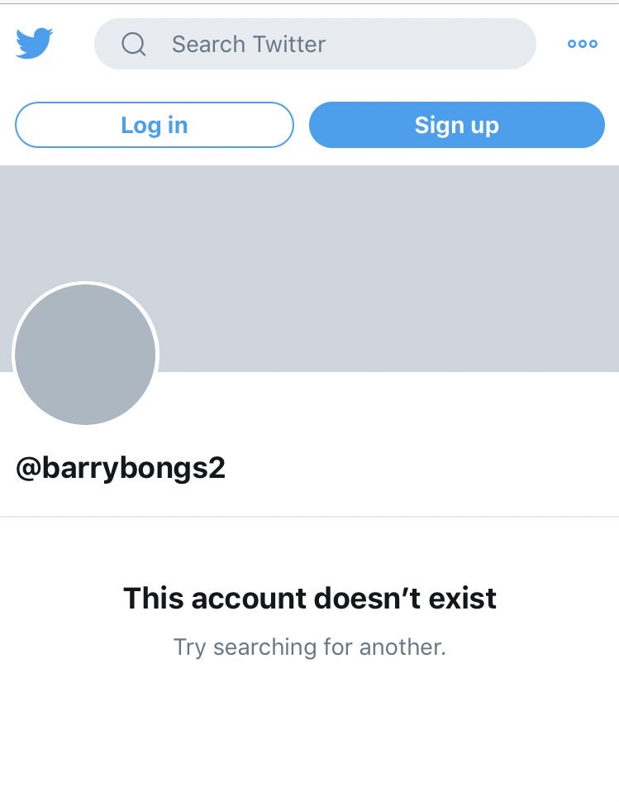Click the "Search Twitter" placeholder text
This screenshot has width=619, height=802.
point(249,44)
